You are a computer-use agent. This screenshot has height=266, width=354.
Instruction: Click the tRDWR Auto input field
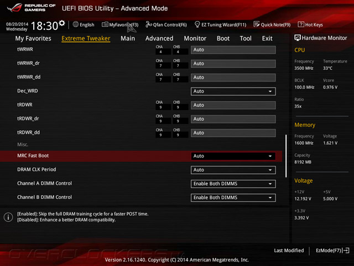[233, 105]
